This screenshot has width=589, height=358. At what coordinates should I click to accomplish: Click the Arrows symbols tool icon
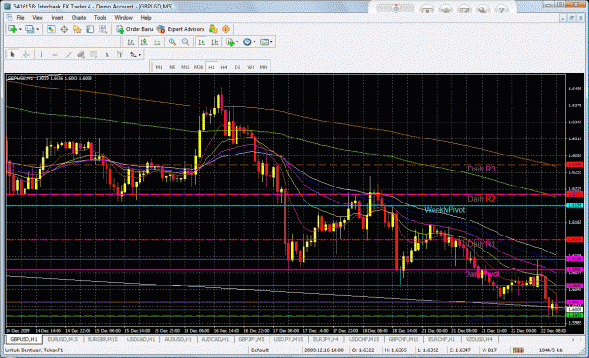(x=133, y=55)
